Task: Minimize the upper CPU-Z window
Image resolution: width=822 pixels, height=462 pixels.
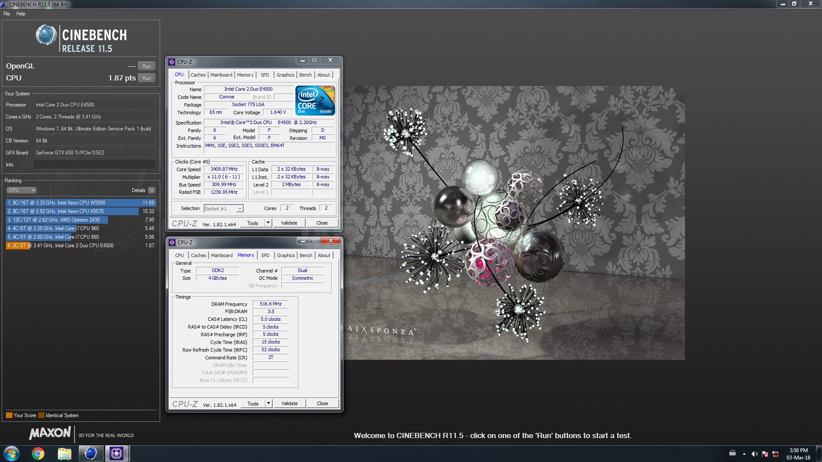Action: pyautogui.click(x=302, y=60)
